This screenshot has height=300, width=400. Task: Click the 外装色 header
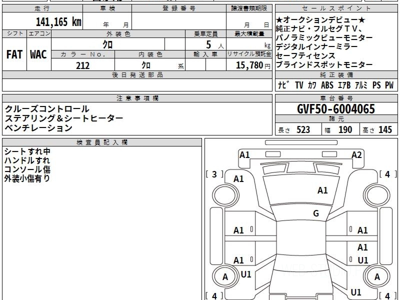pos(118,34)
